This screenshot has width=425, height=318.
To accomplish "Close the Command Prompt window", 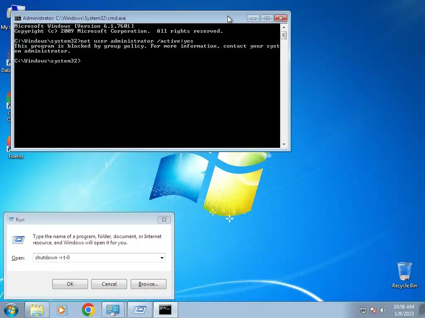I will click(x=281, y=18).
